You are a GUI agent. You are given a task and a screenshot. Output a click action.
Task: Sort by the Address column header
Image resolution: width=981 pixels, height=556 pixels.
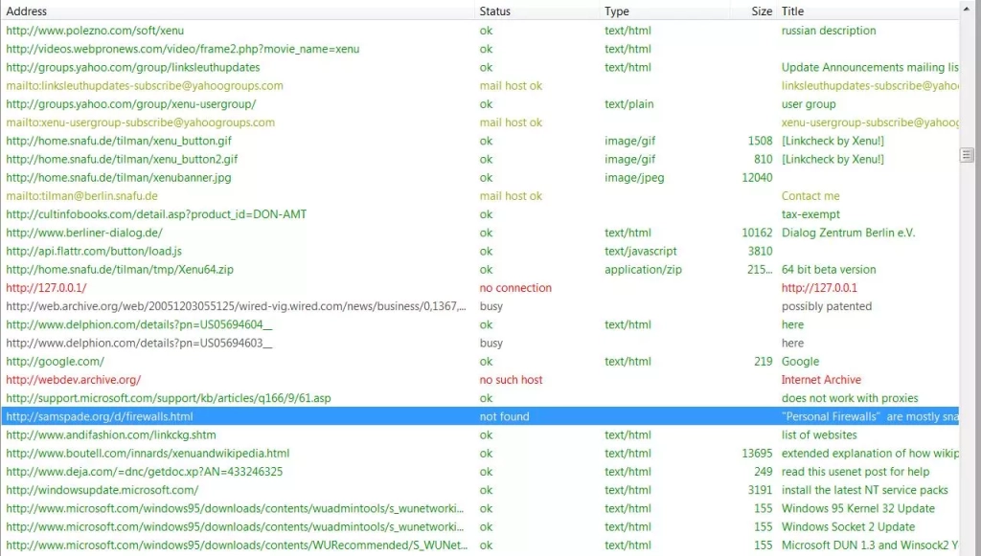(x=238, y=11)
